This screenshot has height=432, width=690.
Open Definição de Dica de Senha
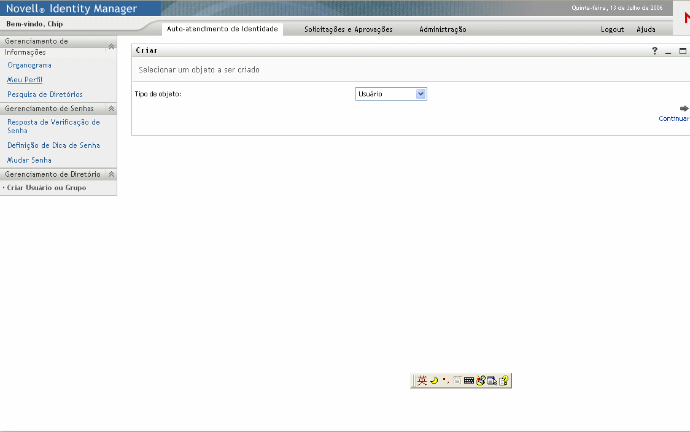click(x=53, y=145)
